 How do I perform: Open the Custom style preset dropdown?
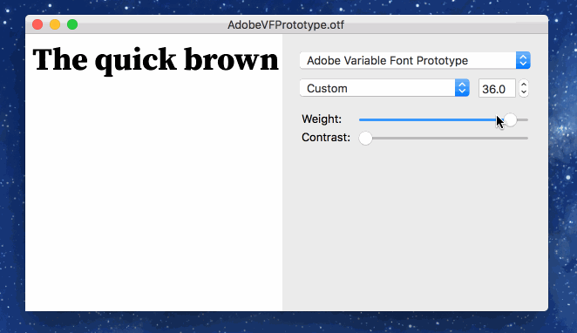384,88
